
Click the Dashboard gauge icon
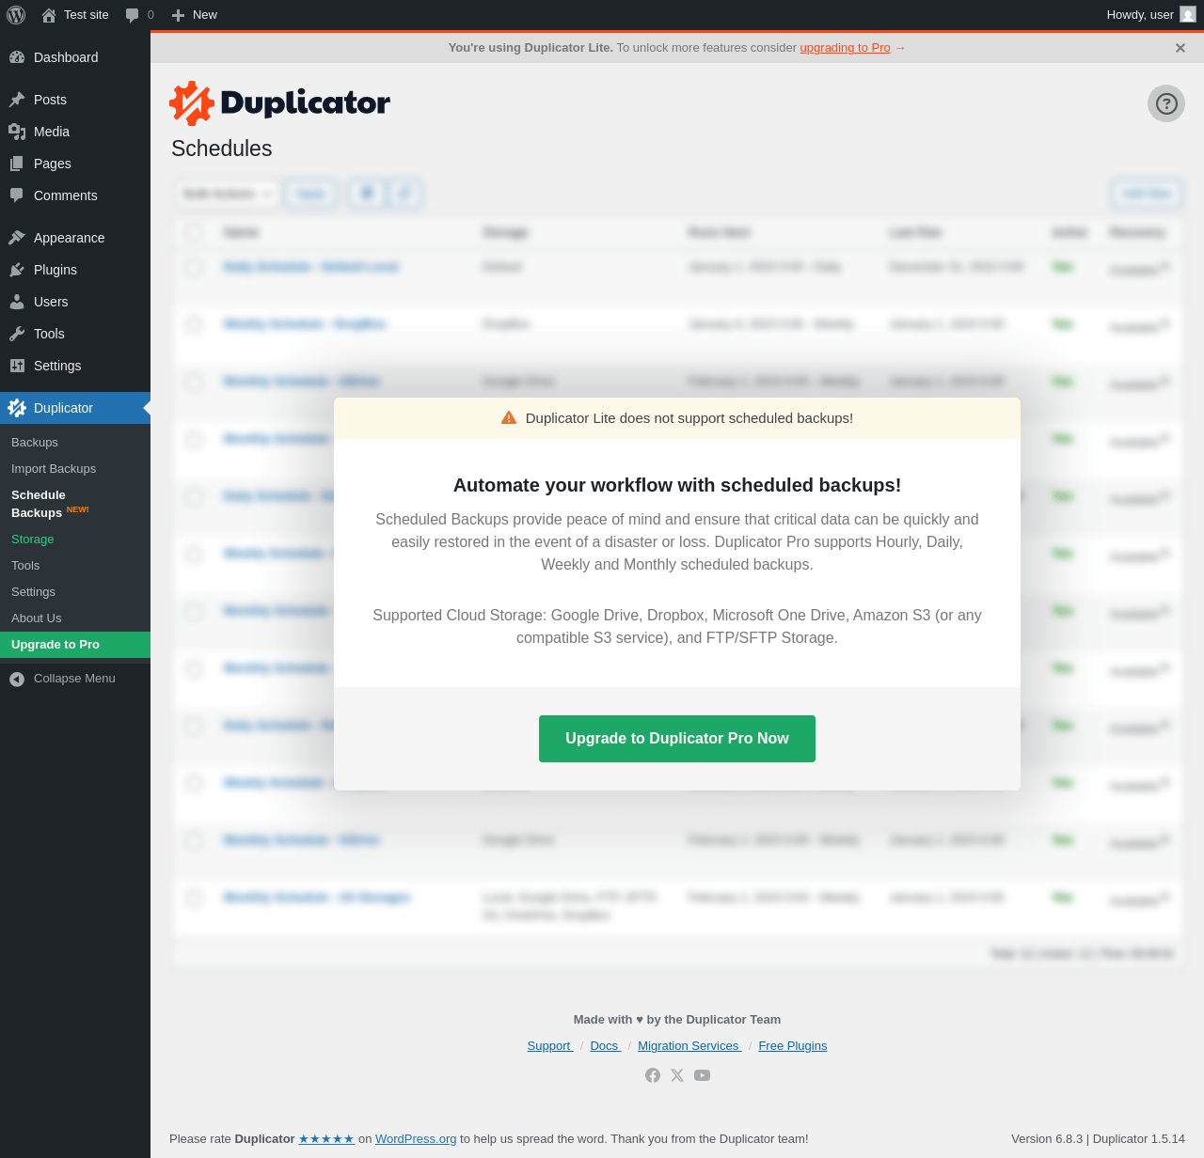pos(17,57)
